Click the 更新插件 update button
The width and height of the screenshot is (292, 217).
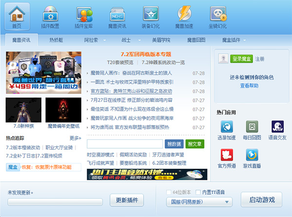(127, 200)
